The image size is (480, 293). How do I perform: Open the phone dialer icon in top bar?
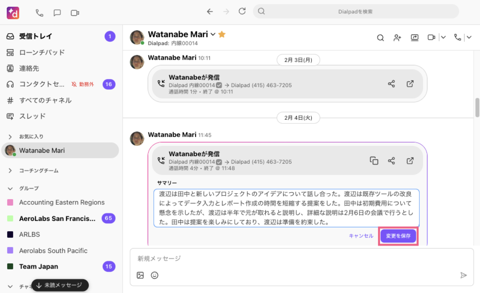(x=39, y=13)
